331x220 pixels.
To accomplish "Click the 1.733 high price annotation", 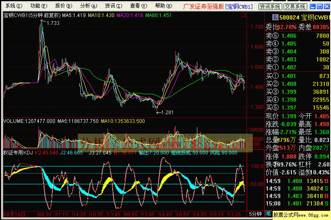I will click(x=53, y=23).
